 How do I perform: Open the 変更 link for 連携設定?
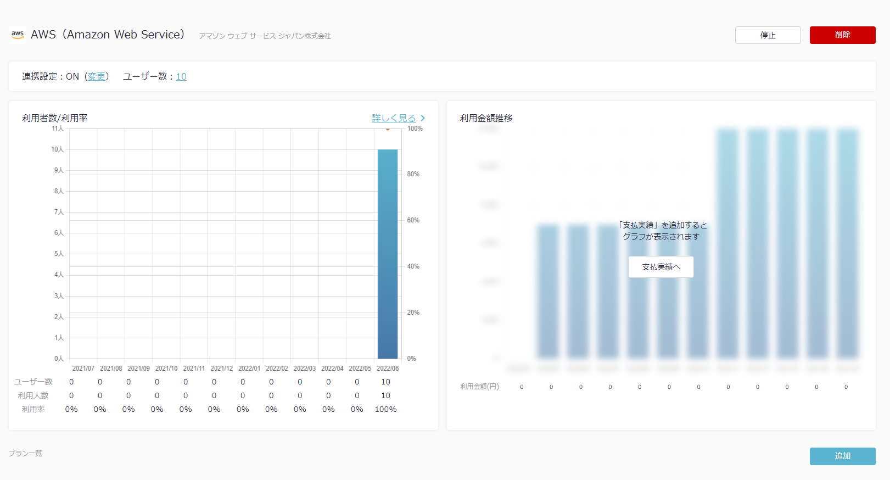point(97,77)
